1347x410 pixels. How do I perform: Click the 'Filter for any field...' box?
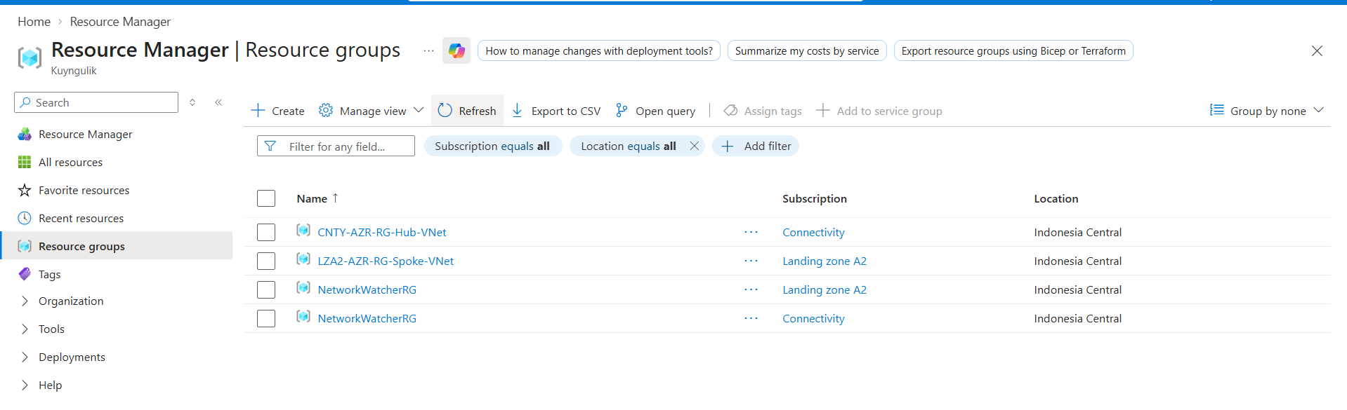click(x=336, y=146)
